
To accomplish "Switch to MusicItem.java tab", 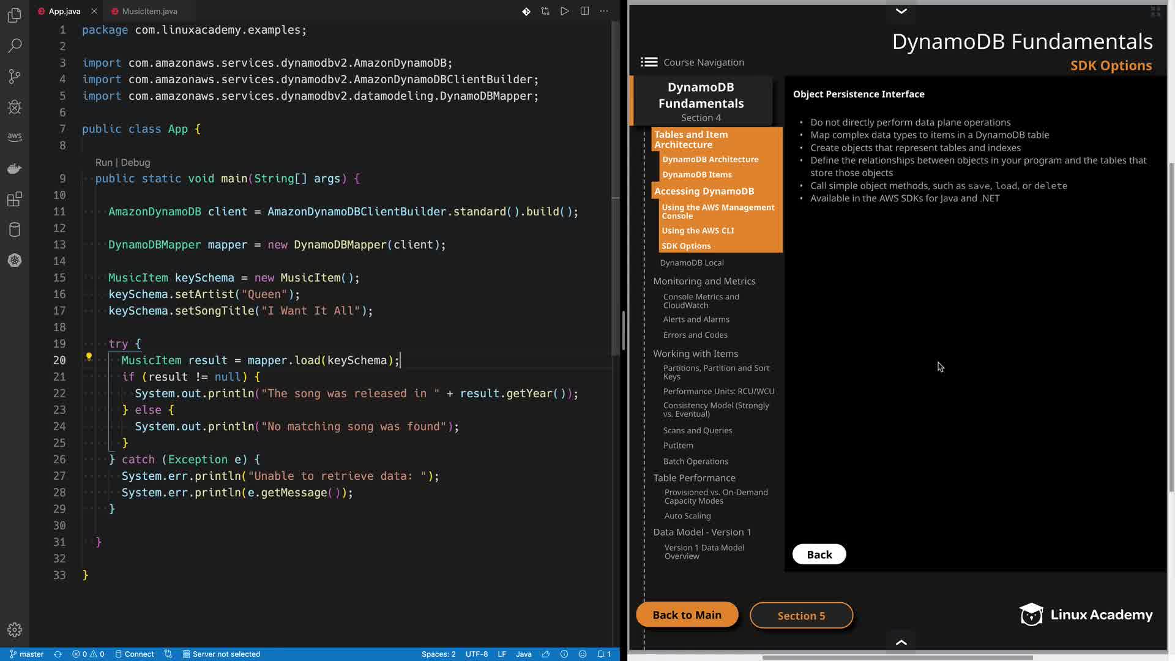I will tap(149, 11).
